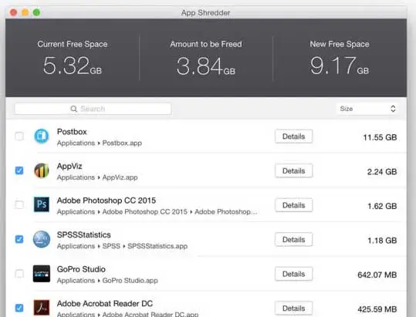Select the Adobe Acrobat Reader DC name
The image size is (416, 317).
pyautogui.click(x=105, y=303)
